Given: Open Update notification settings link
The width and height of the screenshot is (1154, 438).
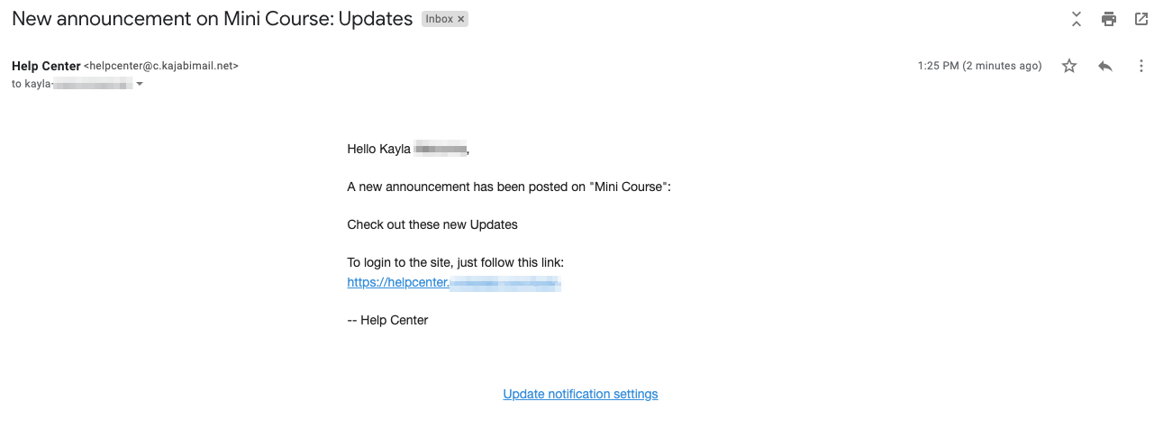Looking at the screenshot, I should (x=580, y=394).
